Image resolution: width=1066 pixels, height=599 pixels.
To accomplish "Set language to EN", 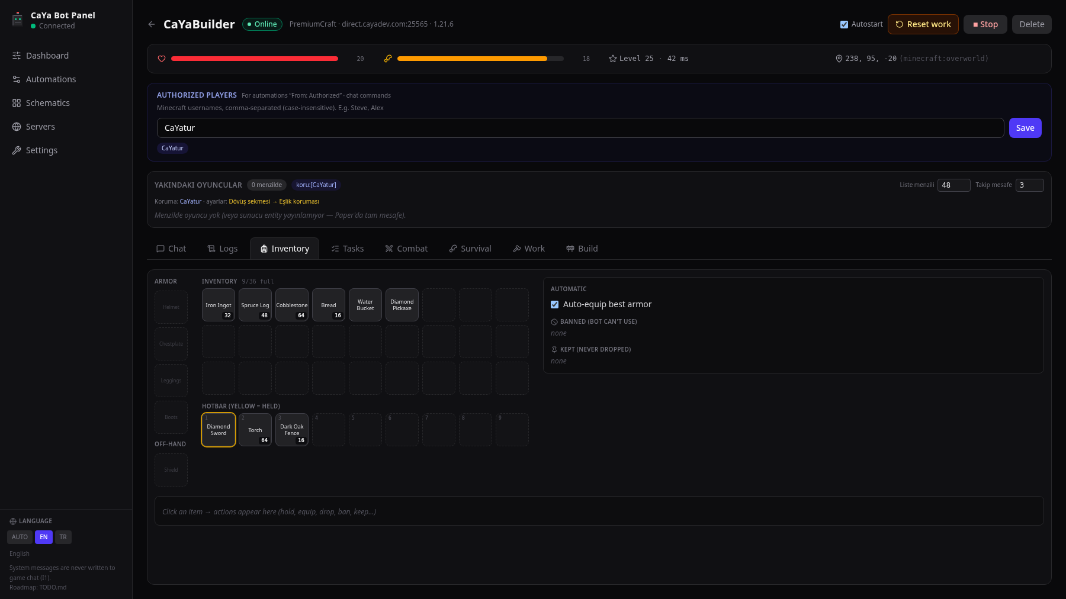I will click(x=44, y=537).
